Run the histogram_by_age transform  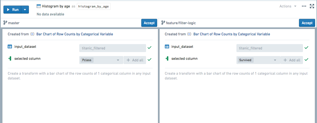12,10
